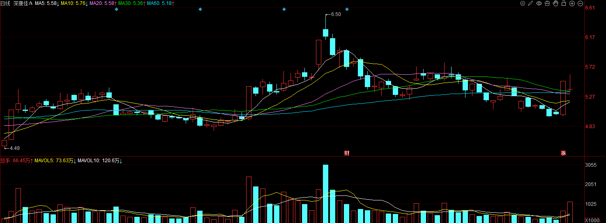Click the candlestick at the 6.50 peak
Viewport: 606px width, 223px height.
(x=325, y=28)
